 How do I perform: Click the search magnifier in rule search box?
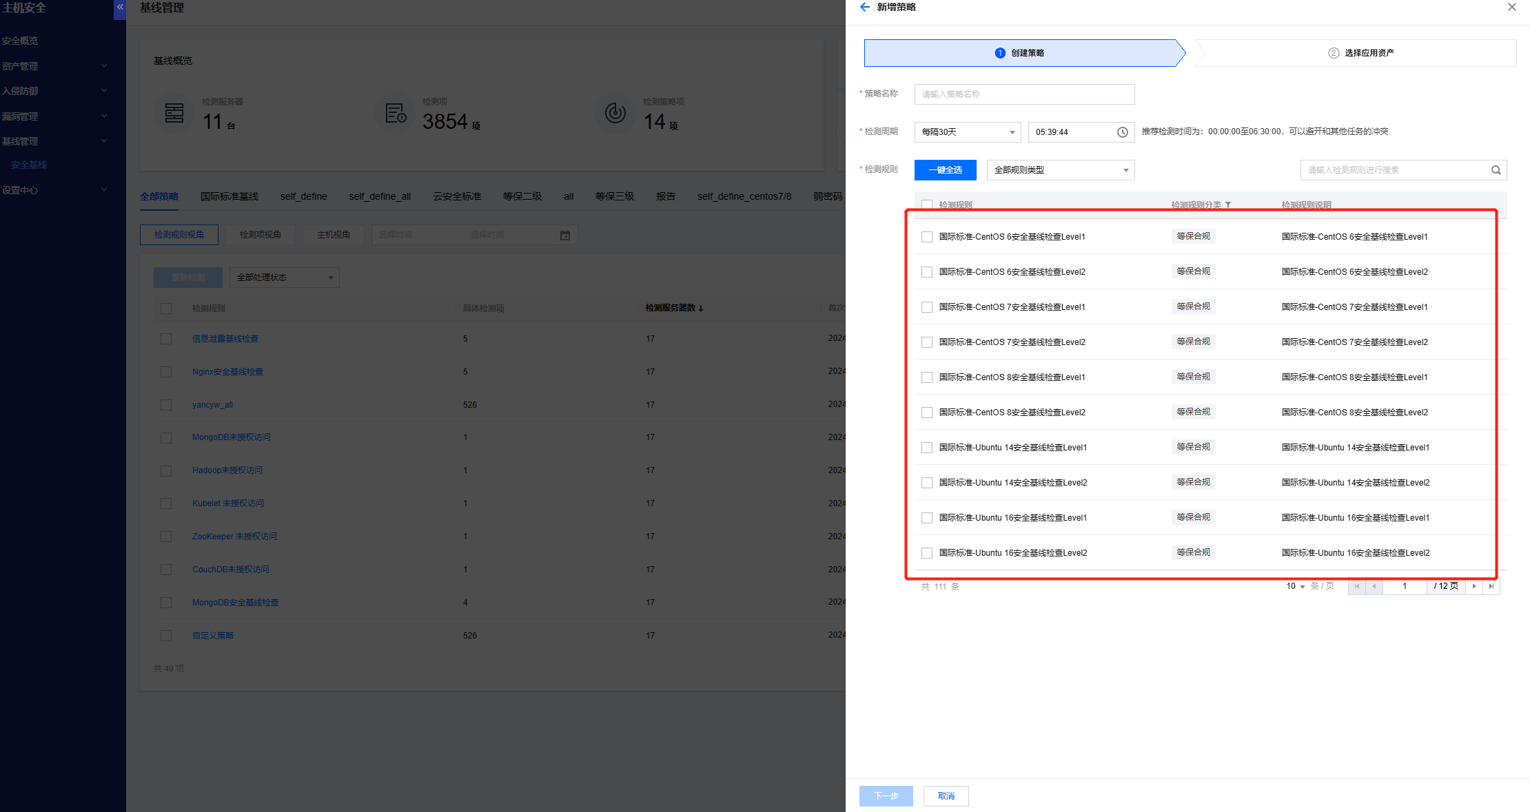[x=1496, y=170]
